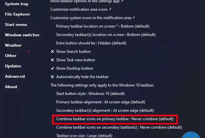Switch to the File Explorer section
The height and width of the screenshot is (138, 205).
click(x=18, y=14)
